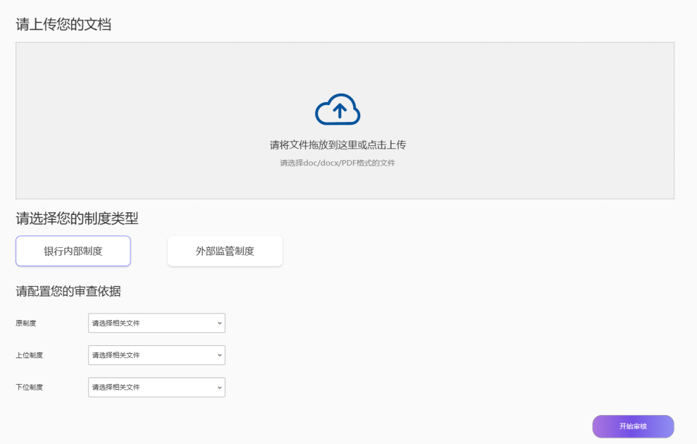This screenshot has width=697, height=444.
Task: Click the 原制度 field label
Action: [26, 323]
